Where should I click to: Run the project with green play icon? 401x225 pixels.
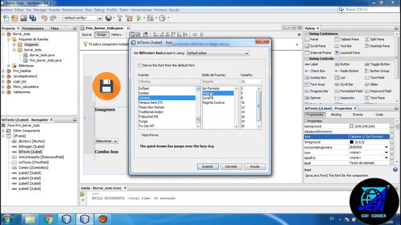coord(139,18)
